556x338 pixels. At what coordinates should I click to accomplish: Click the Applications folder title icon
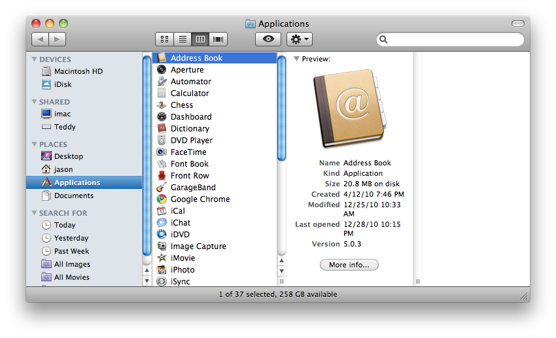coord(251,24)
